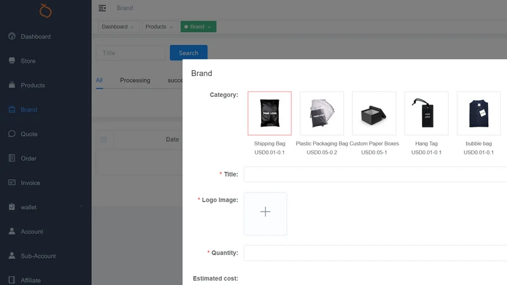Select the Shipping Bag category thumbnail

tap(269, 113)
